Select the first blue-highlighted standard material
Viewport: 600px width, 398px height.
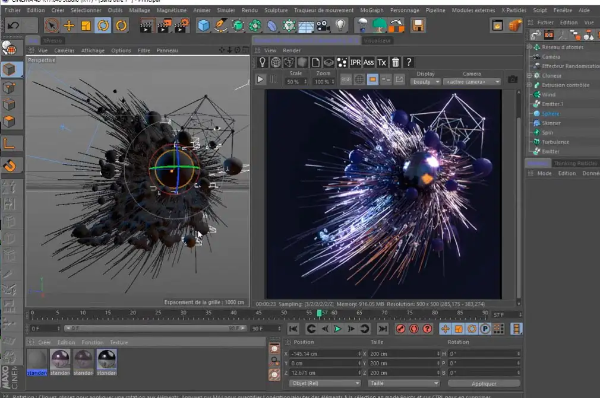pyautogui.click(x=37, y=362)
